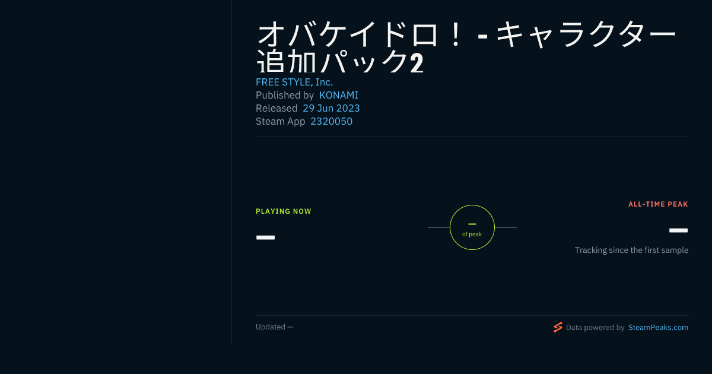
Task: Click the 'Updated —' timestamp text
Action: click(x=274, y=327)
